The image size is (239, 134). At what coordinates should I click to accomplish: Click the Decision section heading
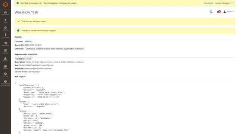pos(18,37)
